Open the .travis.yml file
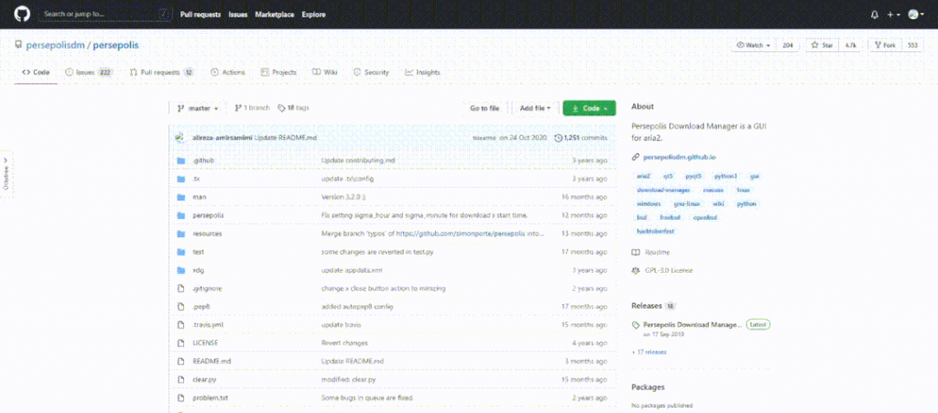938x413 pixels. tap(208, 324)
